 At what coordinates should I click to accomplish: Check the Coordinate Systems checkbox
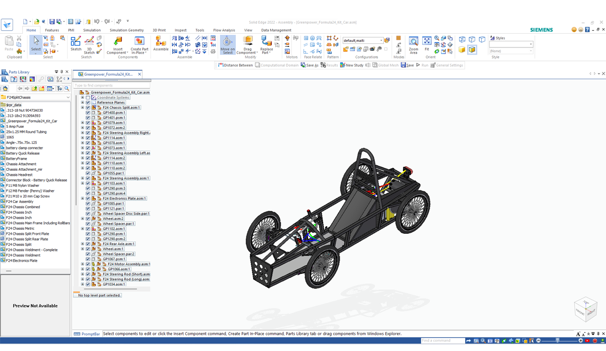(x=88, y=97)
